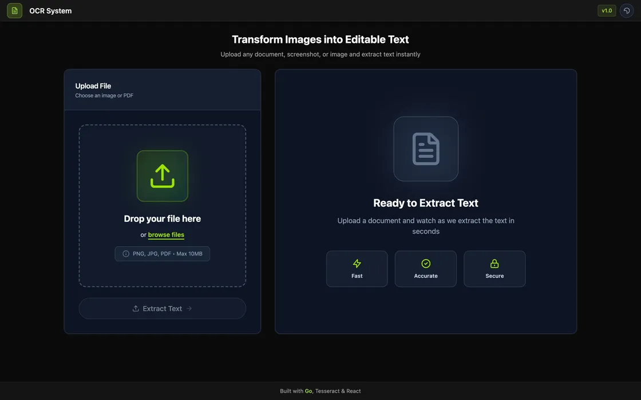
Task: Click the right arrow in Extract Text button
Action: [x=189, y=309]
